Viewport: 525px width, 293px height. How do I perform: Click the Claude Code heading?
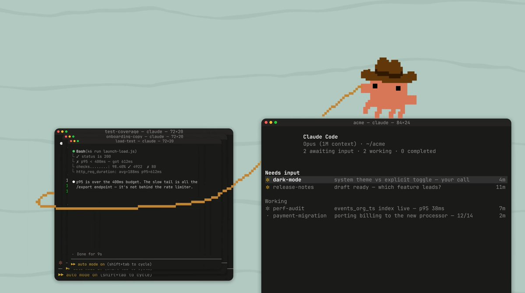321,137
